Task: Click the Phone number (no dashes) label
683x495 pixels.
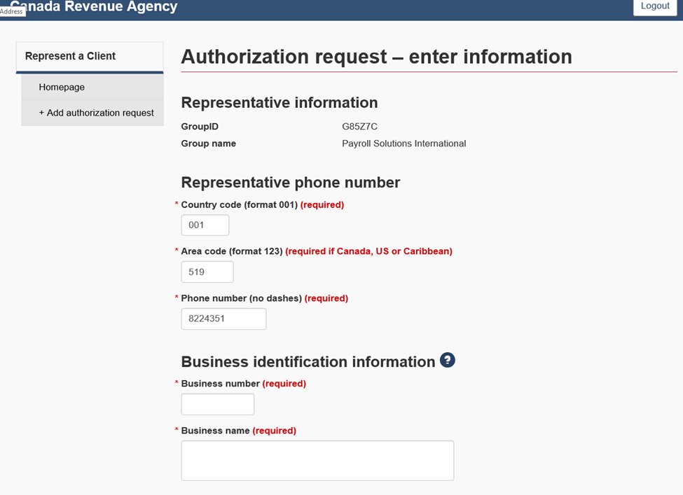Action: pyautogui.click(x=241, y=298)
